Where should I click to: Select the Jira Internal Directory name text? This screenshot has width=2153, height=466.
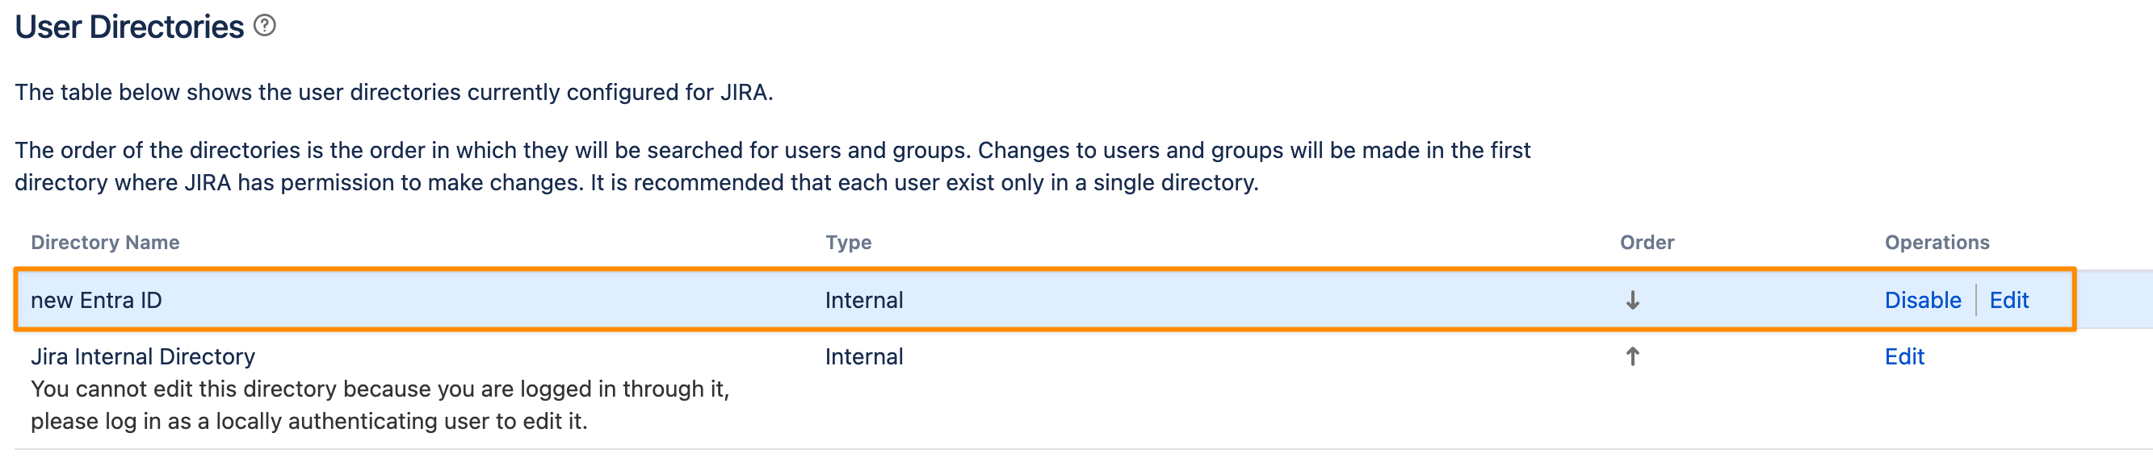(143, 356)
